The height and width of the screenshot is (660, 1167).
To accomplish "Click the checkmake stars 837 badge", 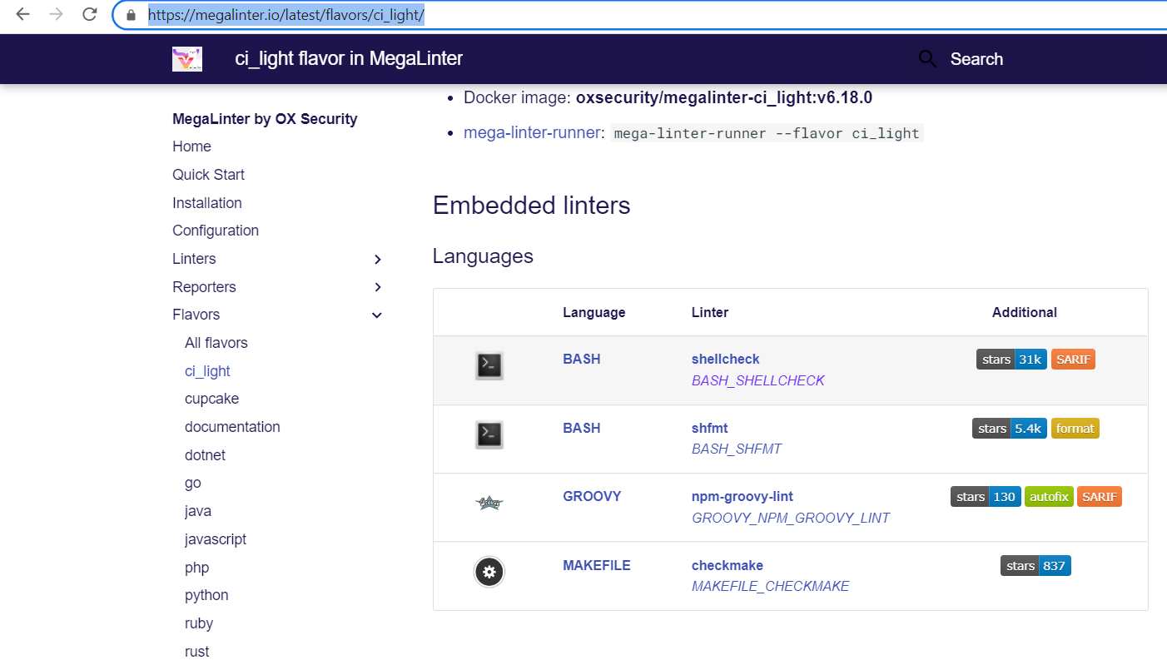I will [x=1035, y=566].
